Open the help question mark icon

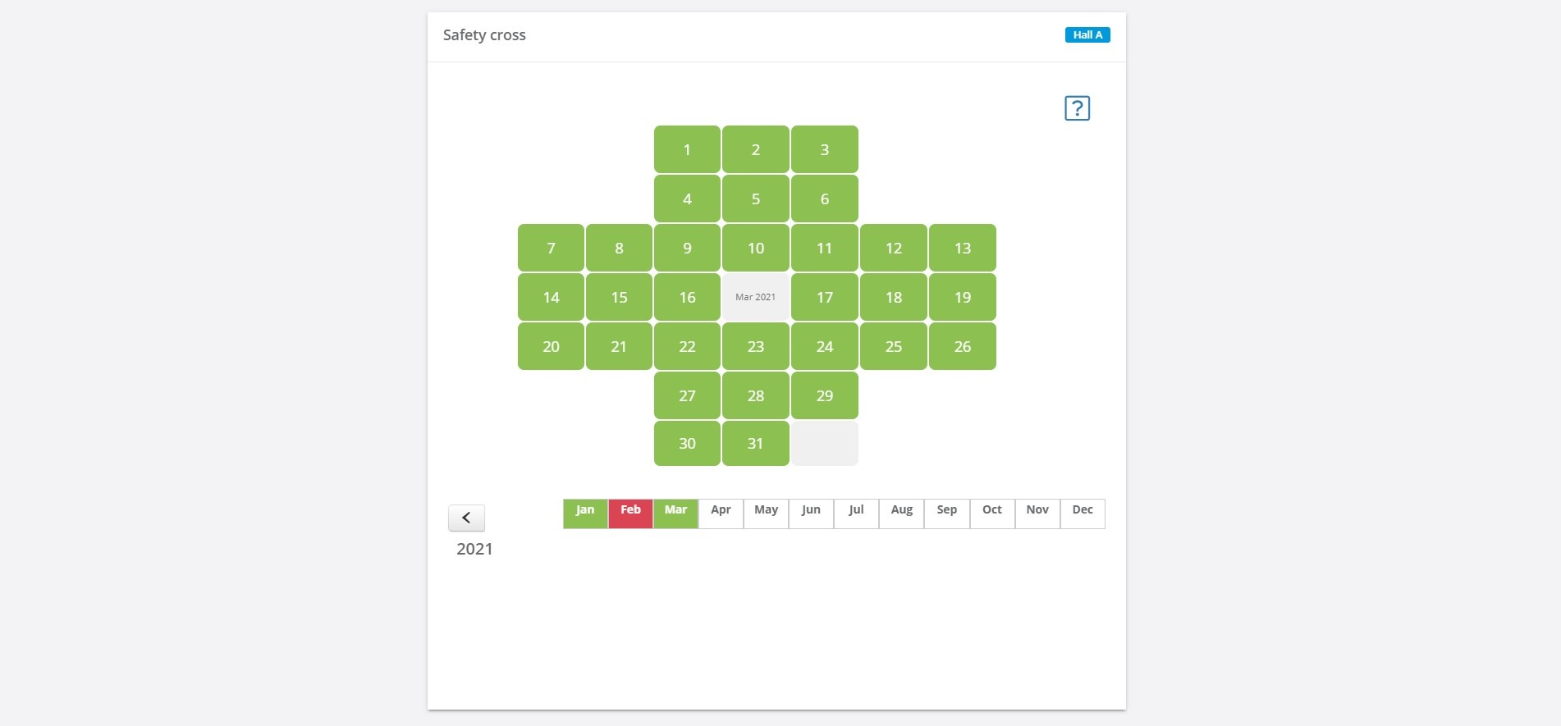[x=1077, y=107]
